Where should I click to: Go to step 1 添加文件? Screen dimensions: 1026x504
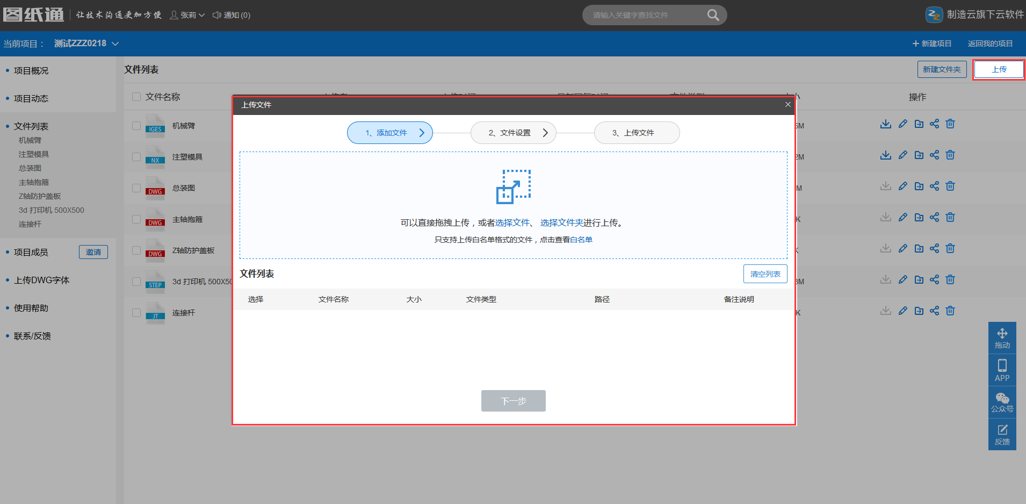390,133
